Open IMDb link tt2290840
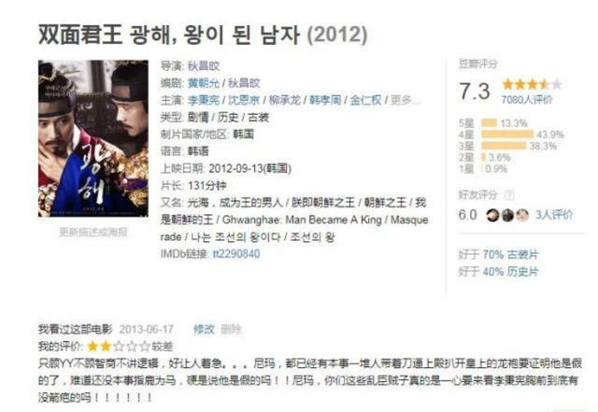The height and width of the screenshot is (412, 598). [x=236, y=254]
